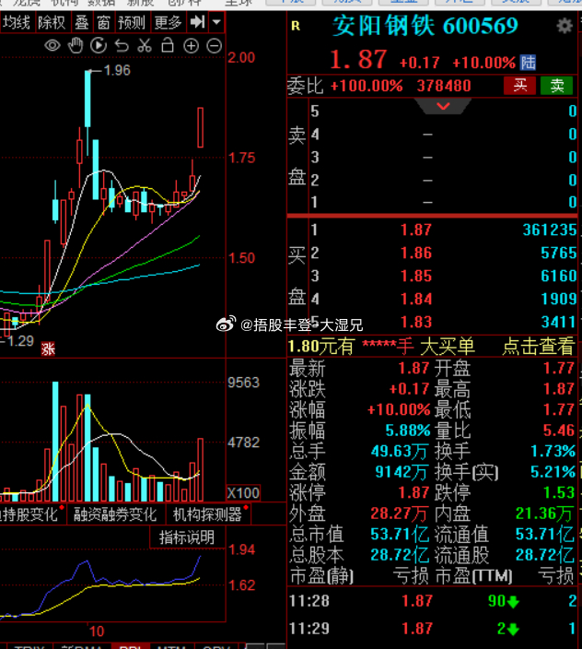Click the red 买 buy button

pos(519,86)
